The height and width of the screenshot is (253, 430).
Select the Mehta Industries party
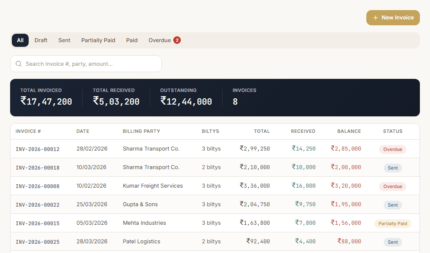tap(144, 223)
